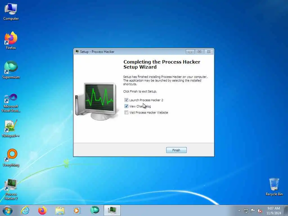Viewport: 288px width, 216px height.
Task: Launch Internet Explorer from the taskbar
Action: point(25,210)
